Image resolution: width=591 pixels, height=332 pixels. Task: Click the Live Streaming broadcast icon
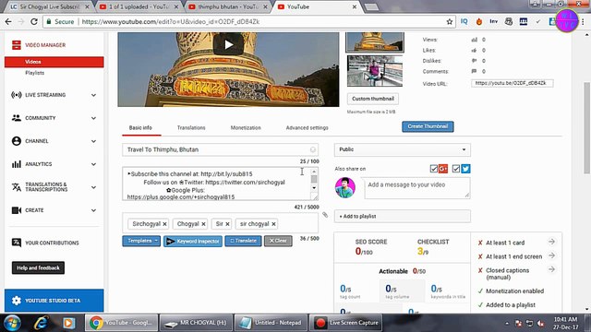click(17, 95)
